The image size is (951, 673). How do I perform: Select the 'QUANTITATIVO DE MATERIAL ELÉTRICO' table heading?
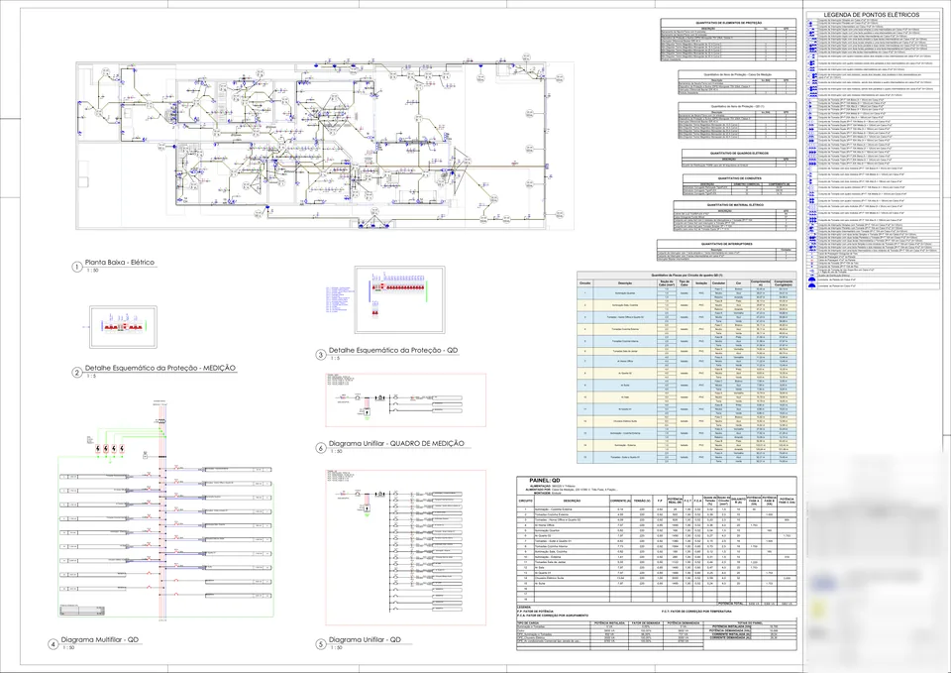coord(734,205)
